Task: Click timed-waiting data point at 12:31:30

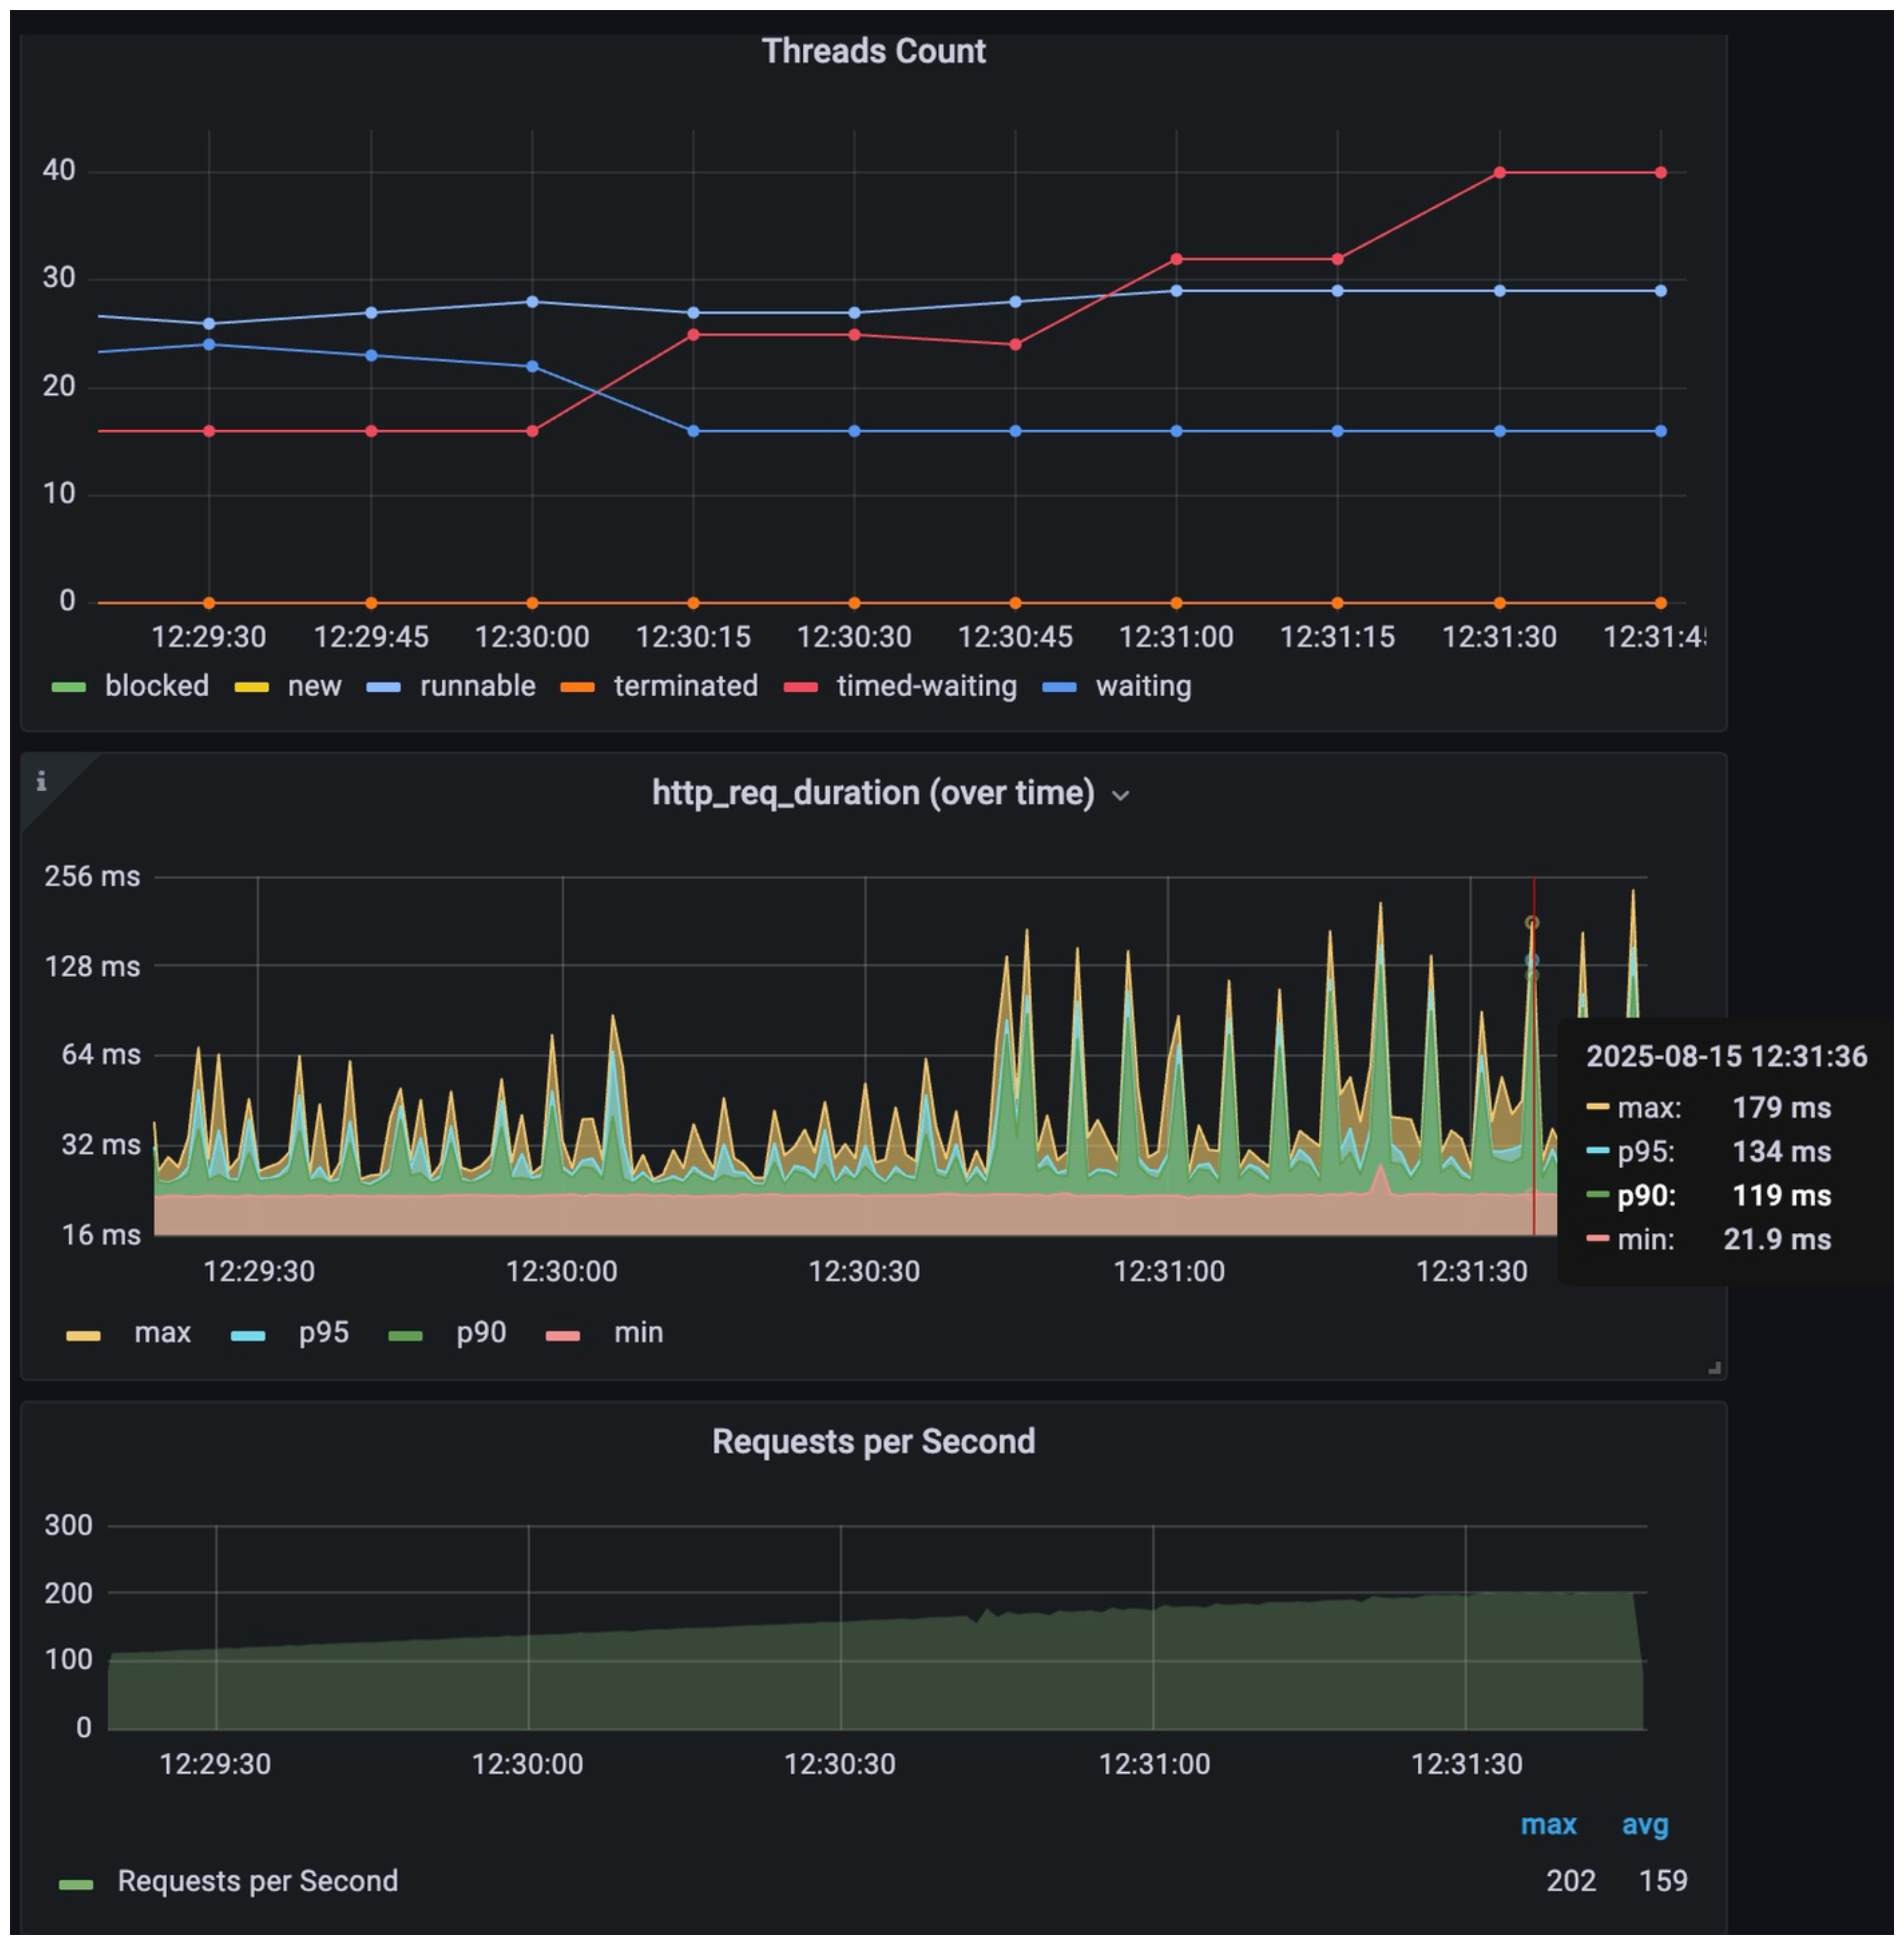Action: coord(1499,173)
